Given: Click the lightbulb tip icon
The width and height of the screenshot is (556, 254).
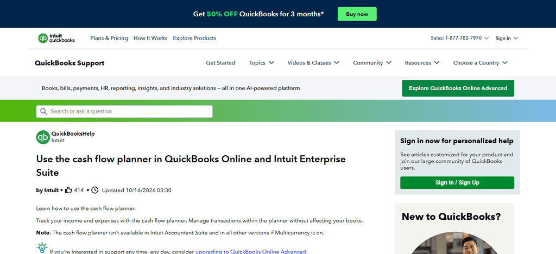Looking at the screenshot, I should pyautogui.click(x=42, y=247).
